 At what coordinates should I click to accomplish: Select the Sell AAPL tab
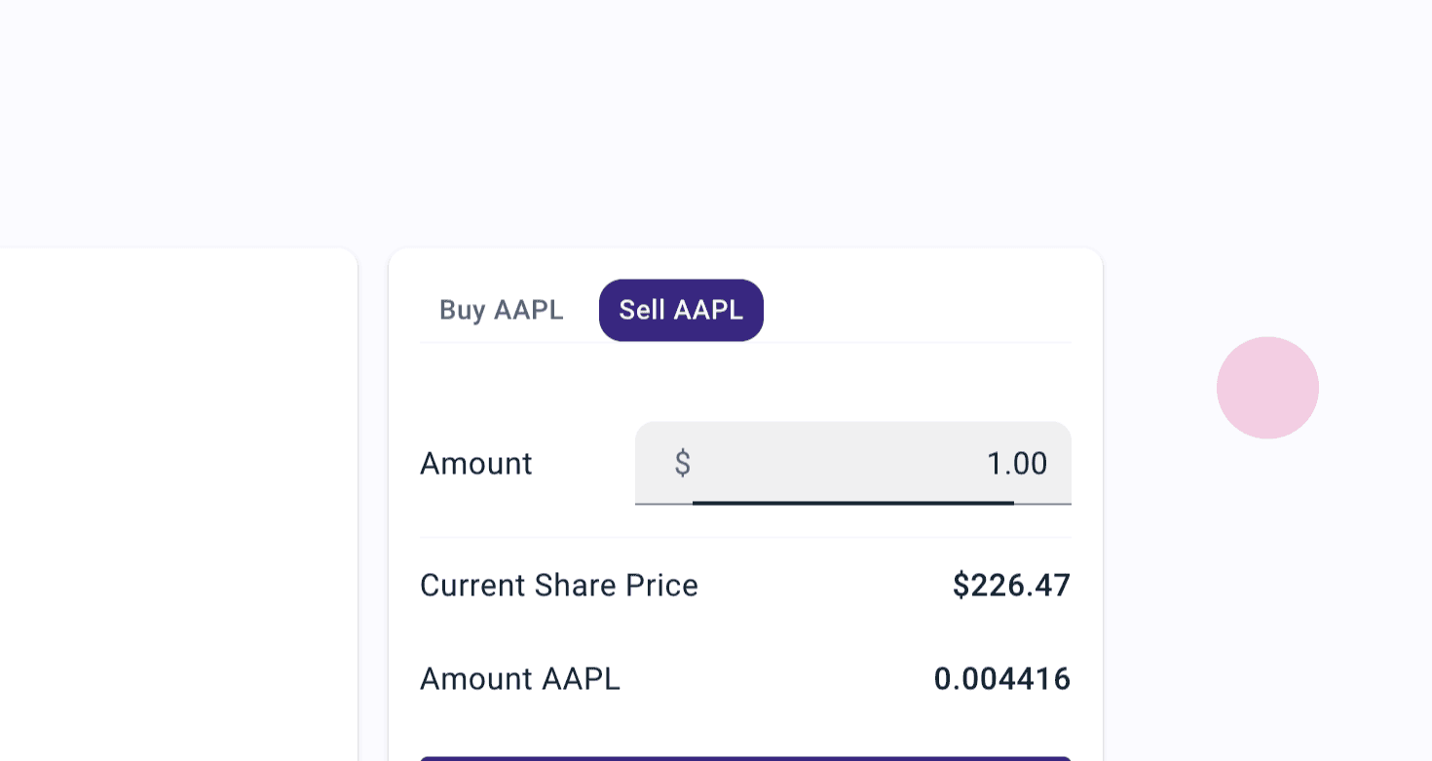click(x=681, y=310)
